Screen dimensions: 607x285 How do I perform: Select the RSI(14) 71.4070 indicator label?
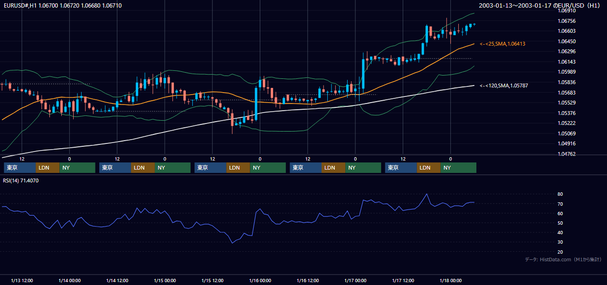tap(21, 180)
